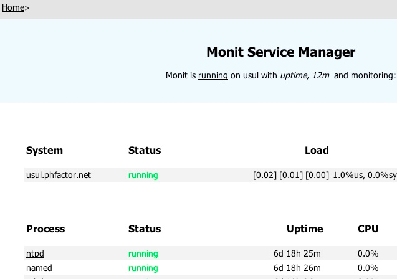Click running status of named
The image size is (397, 279).
pyautogui.click(x=143, y=268)
